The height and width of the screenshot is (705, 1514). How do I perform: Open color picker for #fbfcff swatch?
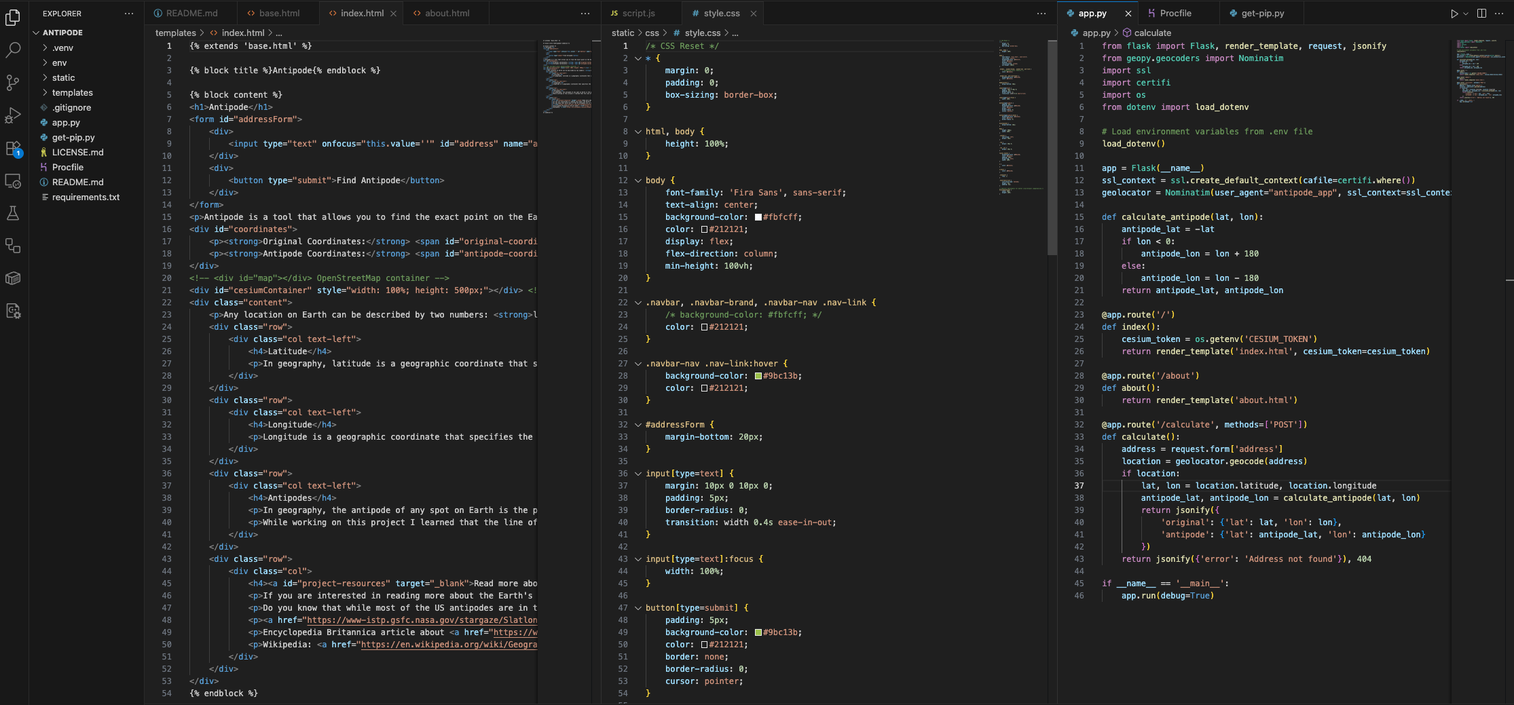758,217
